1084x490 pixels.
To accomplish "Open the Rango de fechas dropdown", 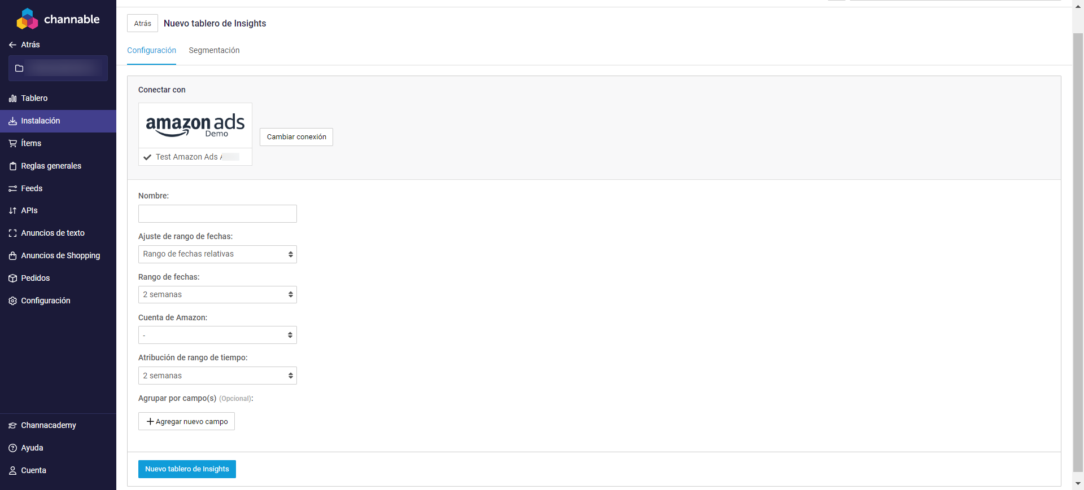I will point(217,294).
